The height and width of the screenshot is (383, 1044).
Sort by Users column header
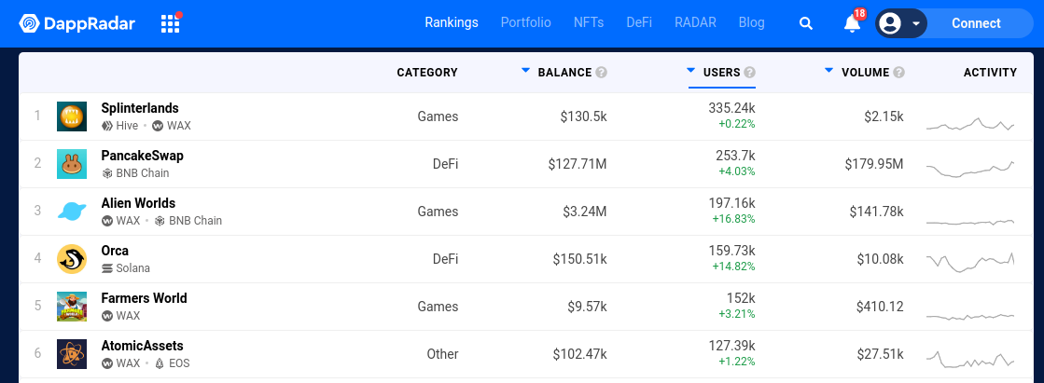coord(722,73)
